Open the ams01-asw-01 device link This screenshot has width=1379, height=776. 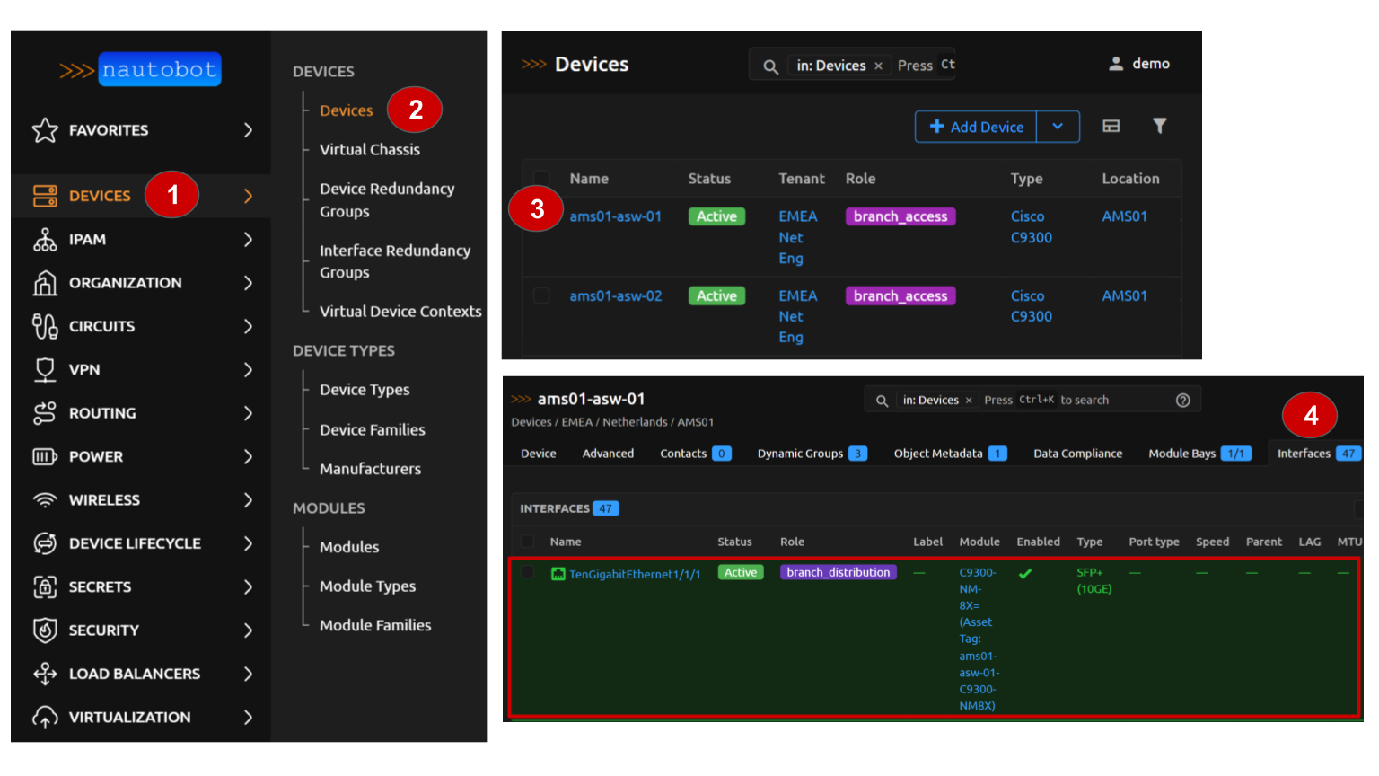[615, 216]
